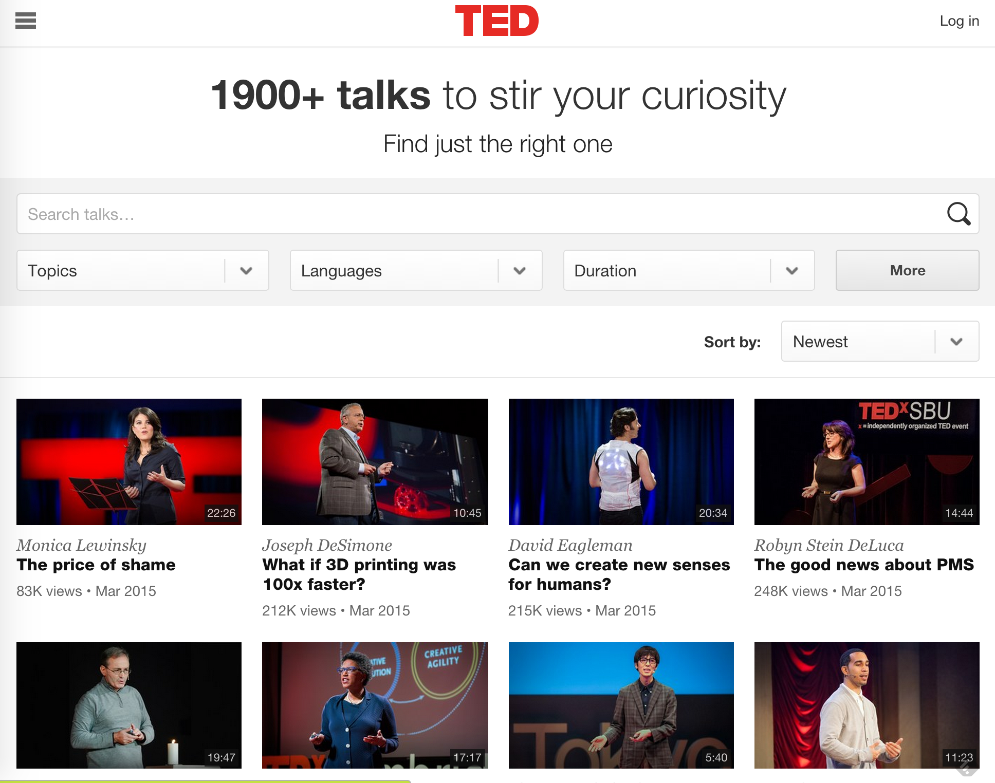
Task: Click "83K views • Mar 2015" text
Action: pyautogui.click(x=86, y=591)
